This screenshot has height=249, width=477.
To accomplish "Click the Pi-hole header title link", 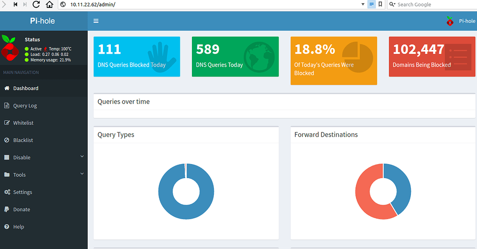I will point(43,21).
